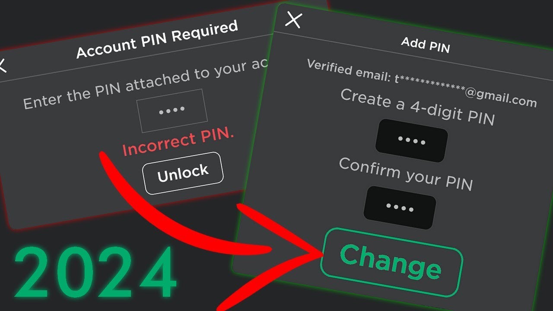Viewport: 553px width, 311px height.
Task: Click the Confirm your PIN label
Action: pyautogui.click(x=406, y=173)
